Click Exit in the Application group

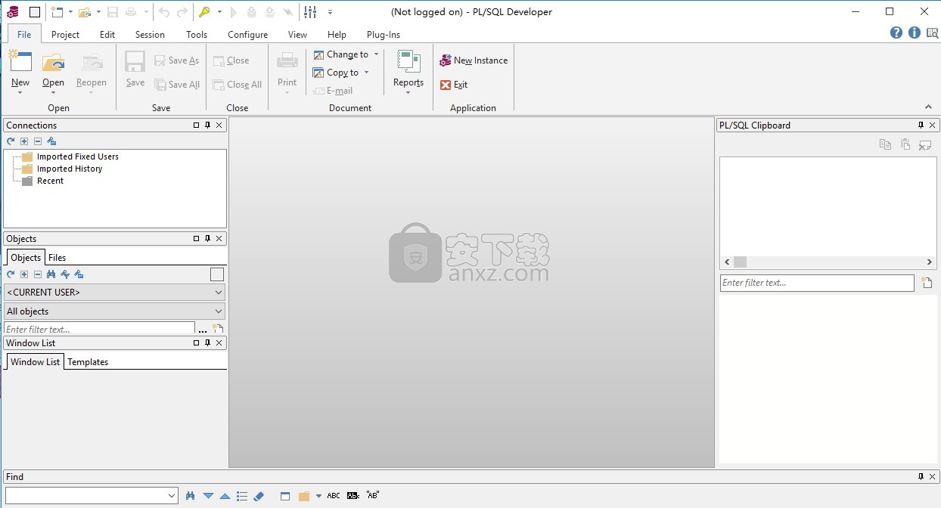(x=454, y=85)
